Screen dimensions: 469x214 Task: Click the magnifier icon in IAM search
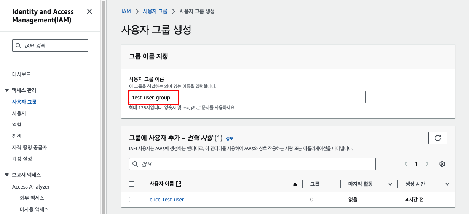point(18,46)
